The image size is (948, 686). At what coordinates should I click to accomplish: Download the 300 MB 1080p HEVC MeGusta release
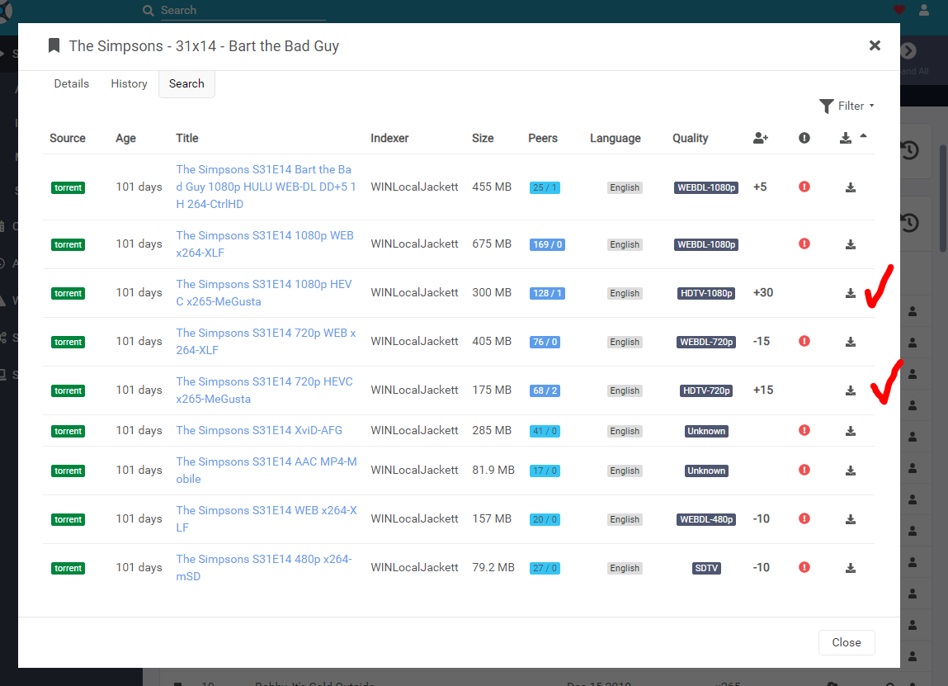pos(850,293)
